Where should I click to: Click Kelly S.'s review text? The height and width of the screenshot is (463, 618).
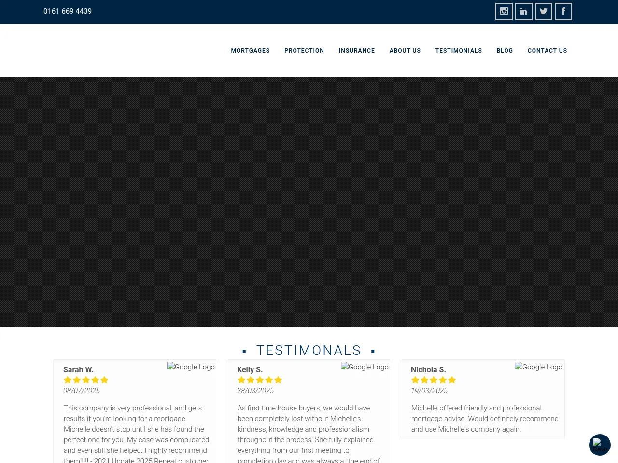tap(309, 433)
